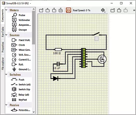
Task: Open the info dropdown icon
Action: (x=103, y=10)
